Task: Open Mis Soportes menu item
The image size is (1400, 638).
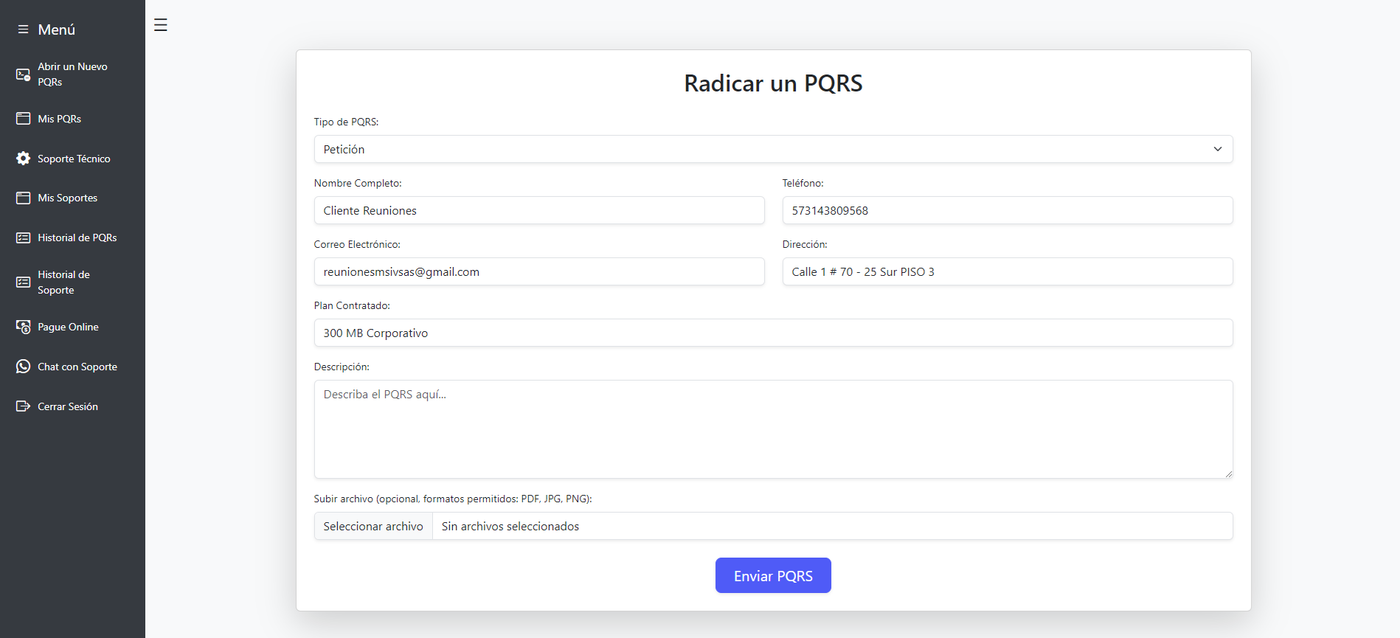Action: (x=68, y=198)
